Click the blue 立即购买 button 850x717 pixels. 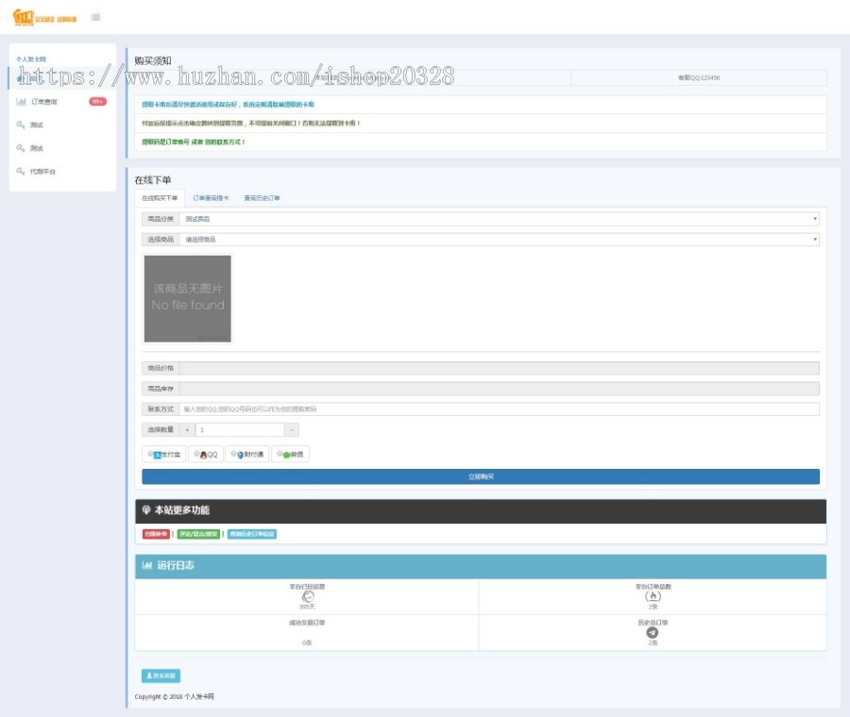480,476
